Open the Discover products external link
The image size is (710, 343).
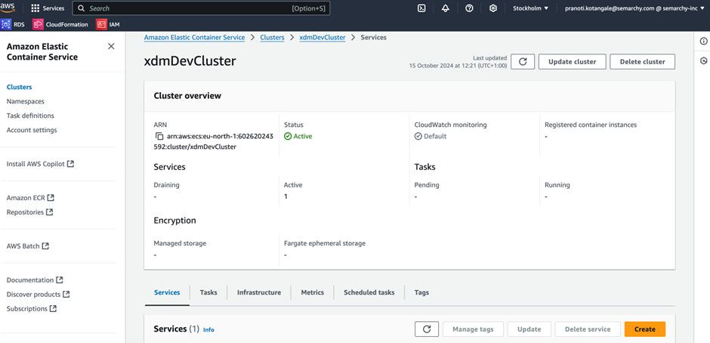(x=38, y=294)
